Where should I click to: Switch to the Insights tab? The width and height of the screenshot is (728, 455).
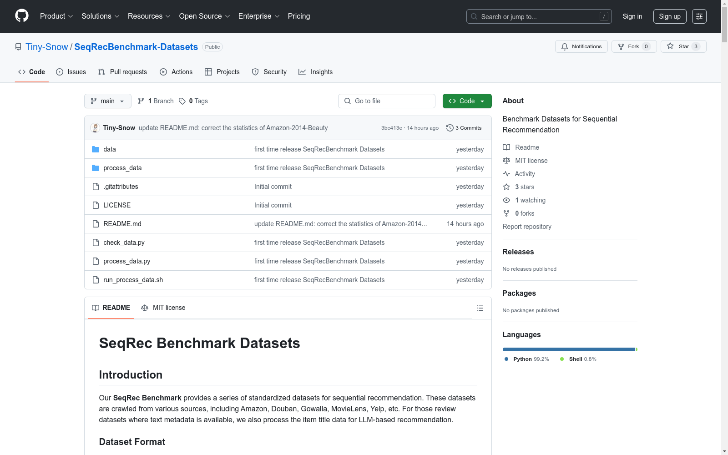(x=315, y=71)
